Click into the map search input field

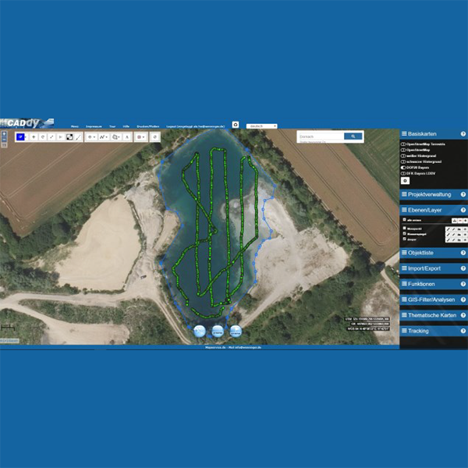tap(320, 136)
